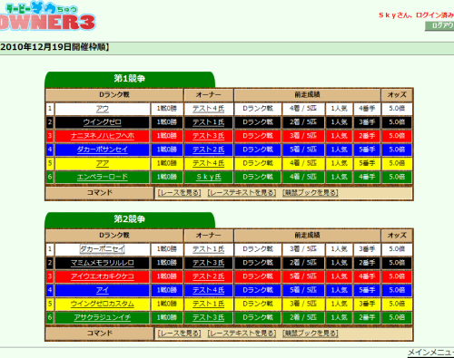
Task: Click the 1人気 cell in the ウイングゼロカスタム row
Action: tap(339, 304)
